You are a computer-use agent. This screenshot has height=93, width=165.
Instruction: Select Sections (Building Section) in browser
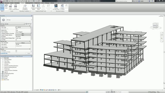[10, 67]
